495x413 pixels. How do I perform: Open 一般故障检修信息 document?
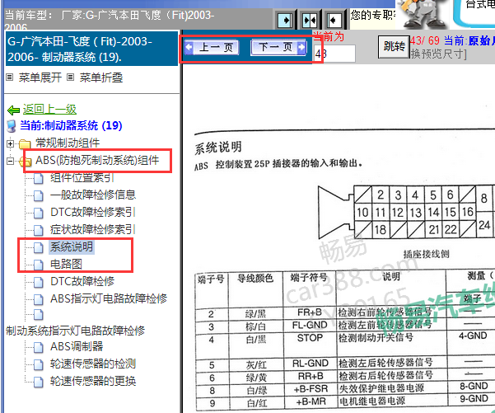(93, 195)
